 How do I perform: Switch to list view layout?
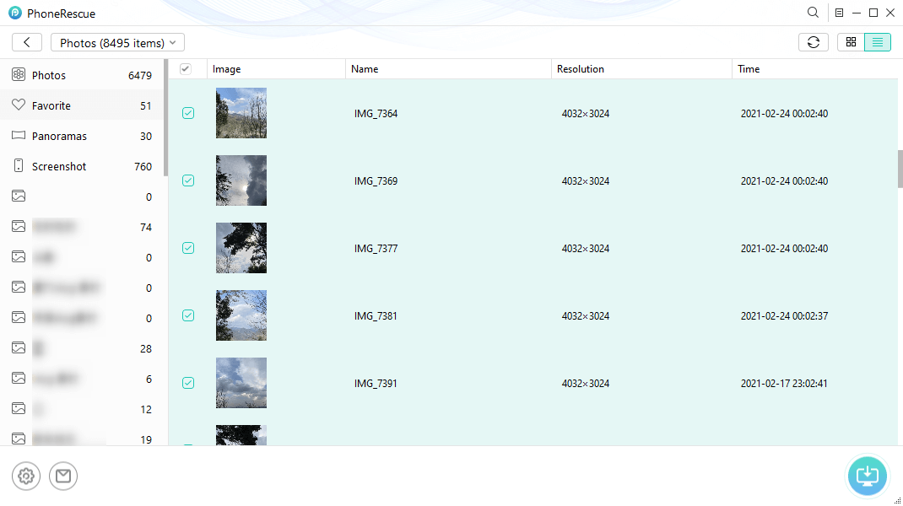click(x=878, y=42)
